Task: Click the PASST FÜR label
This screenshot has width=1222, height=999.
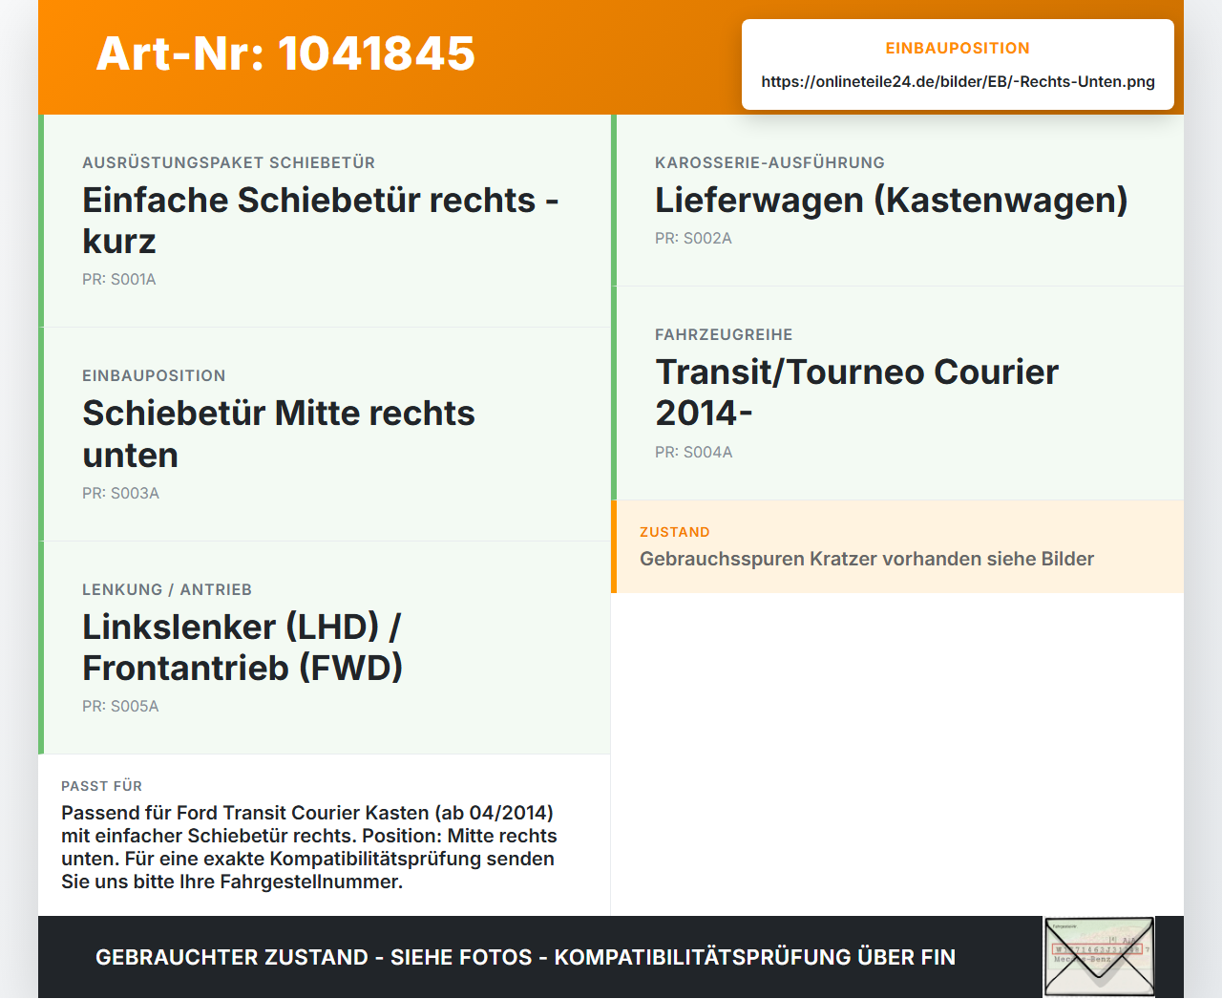Action: 101,786
